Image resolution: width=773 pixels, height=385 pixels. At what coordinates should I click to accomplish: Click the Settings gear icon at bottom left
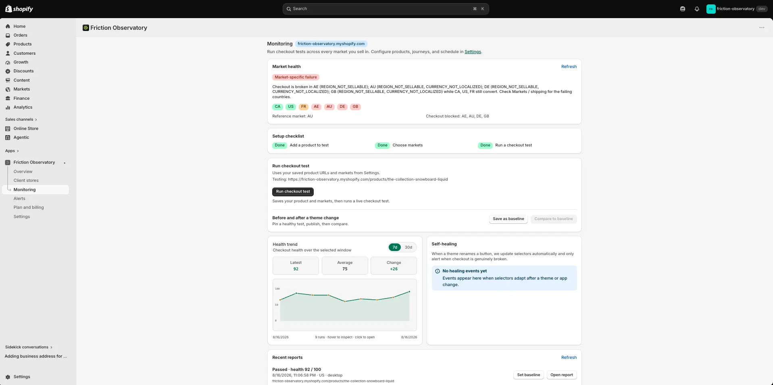pos(8,377)
